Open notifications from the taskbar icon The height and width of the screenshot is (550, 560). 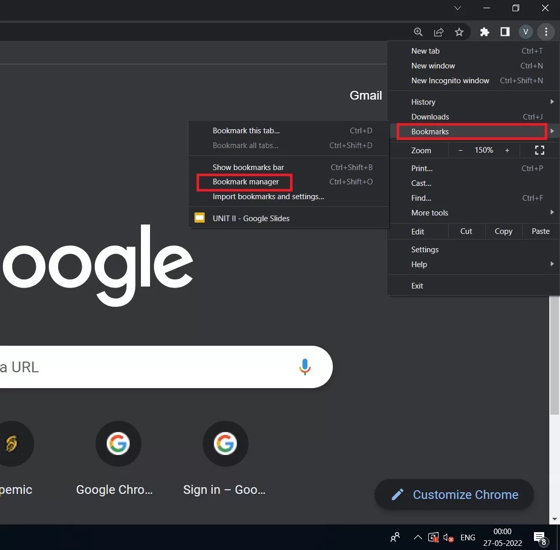pyautogui.click(x=539, y=537)
